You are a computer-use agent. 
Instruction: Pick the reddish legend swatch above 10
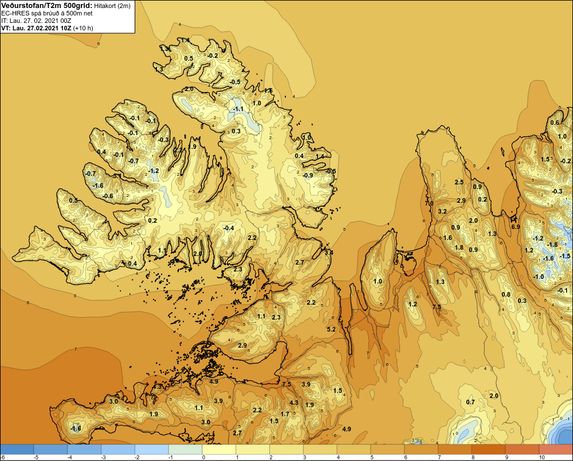(556, 449)
